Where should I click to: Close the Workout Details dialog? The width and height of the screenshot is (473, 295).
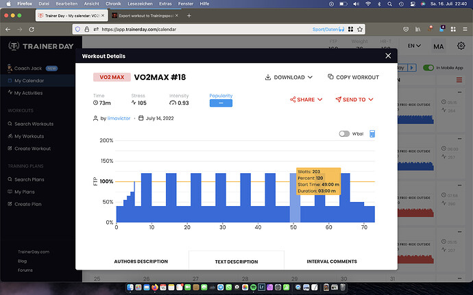pyautogui.click(x=388, y=55)
